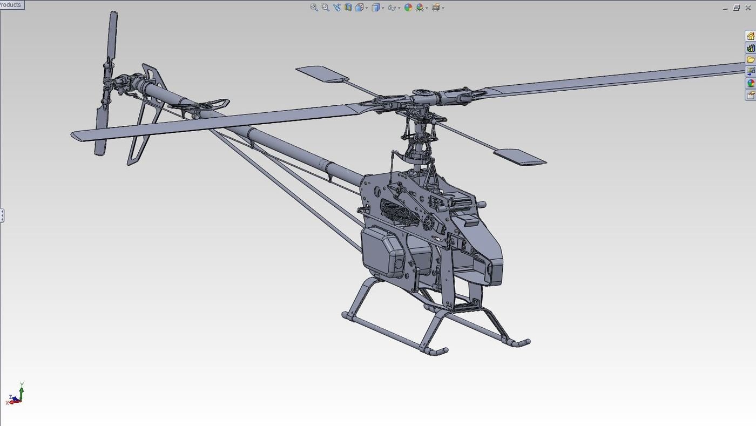Open the SolidWorks Resources home tab
Image resolution: width=756 pixels, height=426 pixels.
tap(750, 36)
